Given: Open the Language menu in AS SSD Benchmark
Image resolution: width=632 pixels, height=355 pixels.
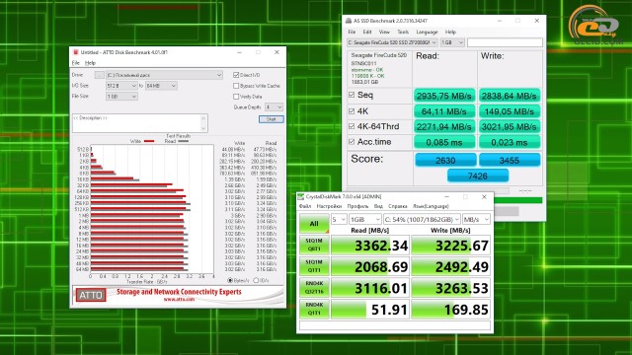Looking at the screenshot, I should tap(427, 32).
